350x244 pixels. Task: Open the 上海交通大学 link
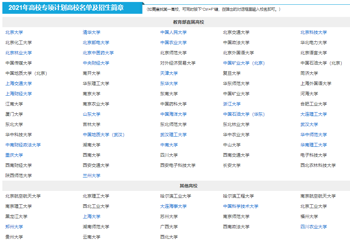(x=19, y=83)
